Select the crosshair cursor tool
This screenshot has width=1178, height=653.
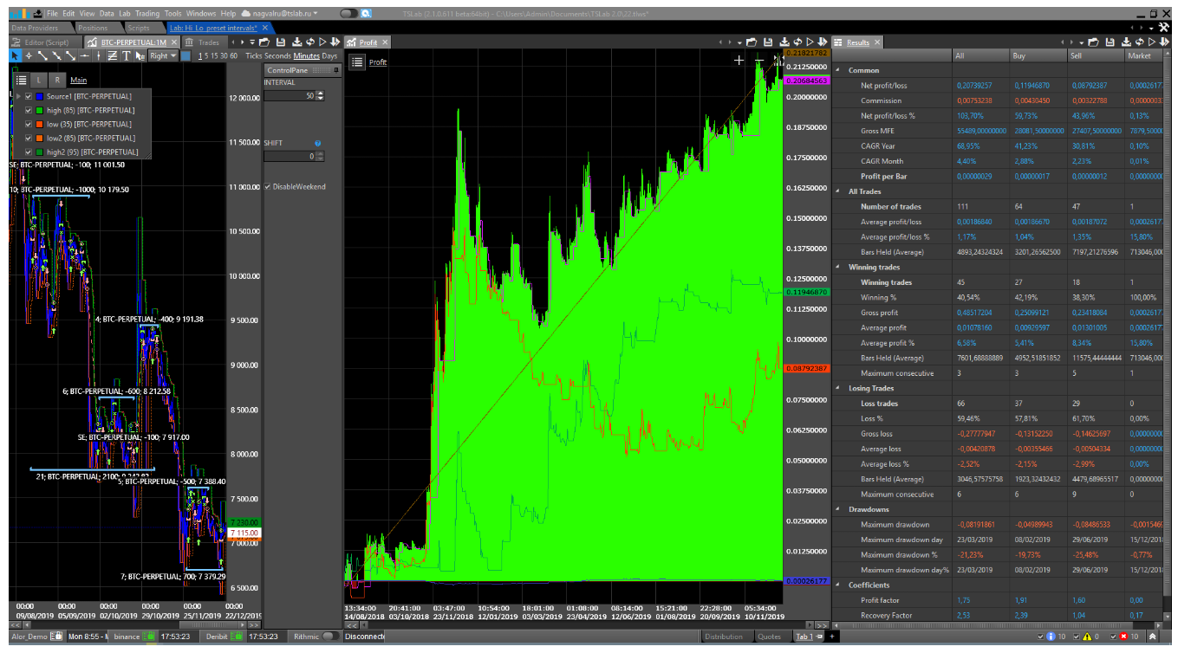coord(29,55)
